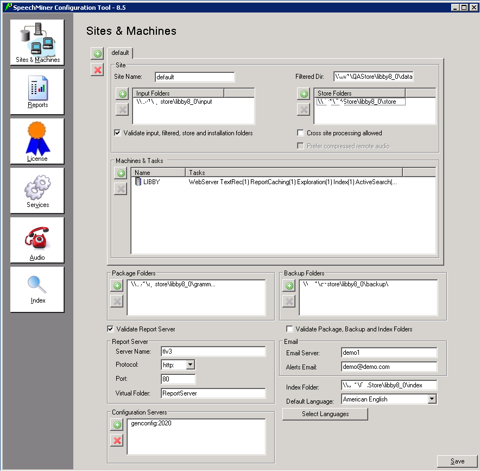Viewport: 480px width, 471px height.
Task: Click the Save button
Action: (x=457, y=461)
